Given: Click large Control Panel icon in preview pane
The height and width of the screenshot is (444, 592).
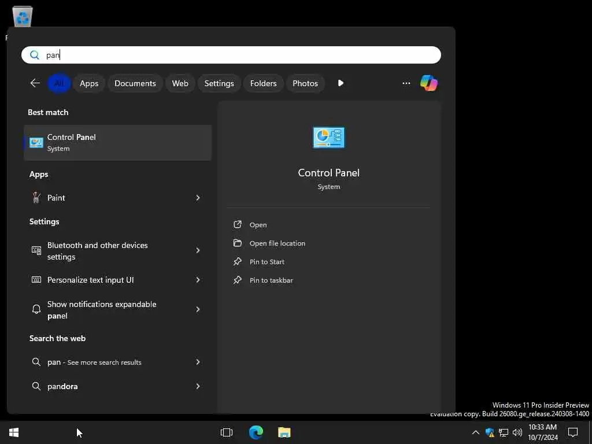Looking at the screenshot, I should 328,138.
